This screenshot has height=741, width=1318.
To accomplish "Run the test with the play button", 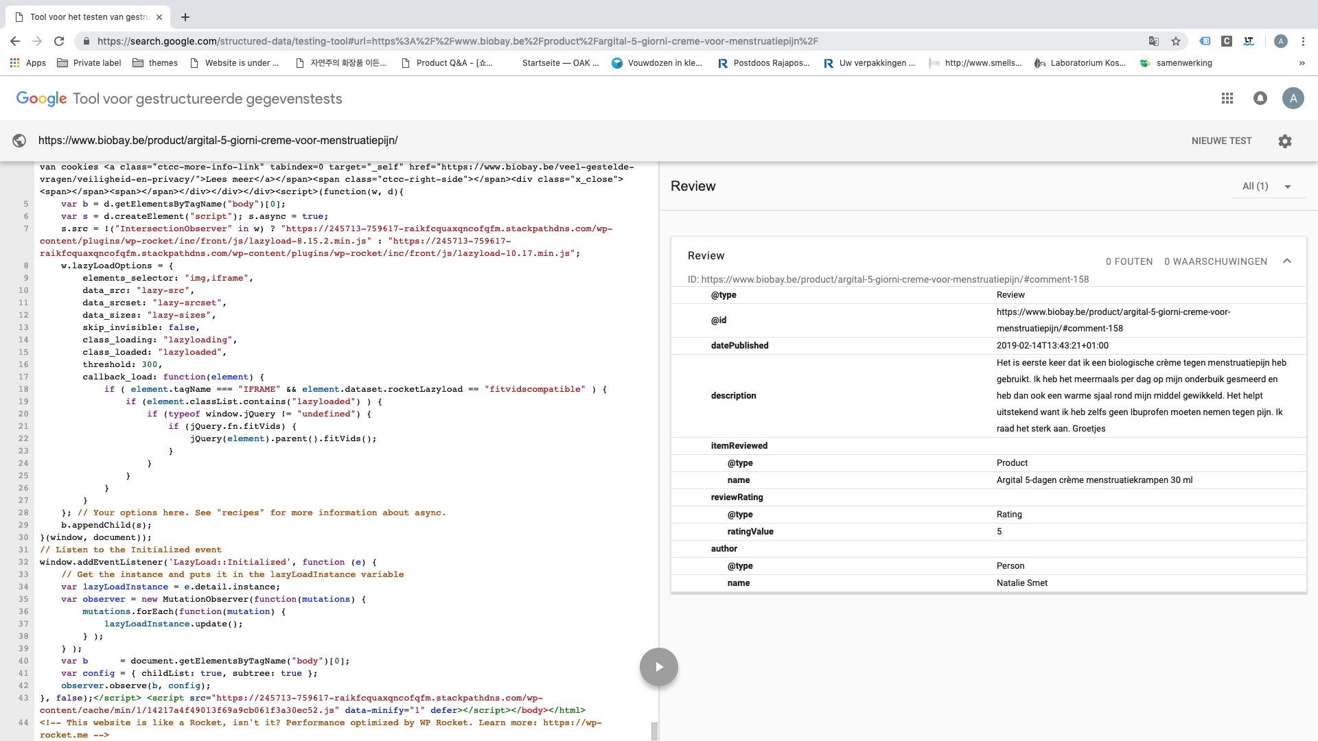I will point(658,667).
